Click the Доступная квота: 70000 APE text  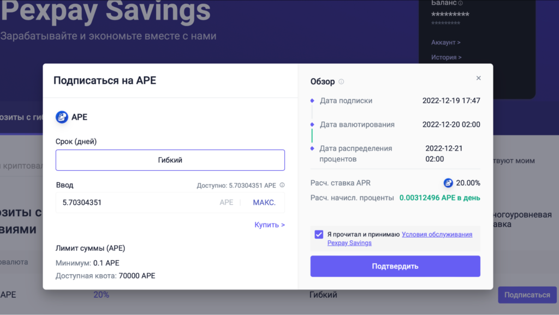pos(105,276)
